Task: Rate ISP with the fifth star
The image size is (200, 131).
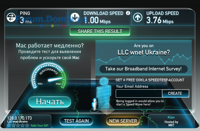Action: (x=27, y=125)
